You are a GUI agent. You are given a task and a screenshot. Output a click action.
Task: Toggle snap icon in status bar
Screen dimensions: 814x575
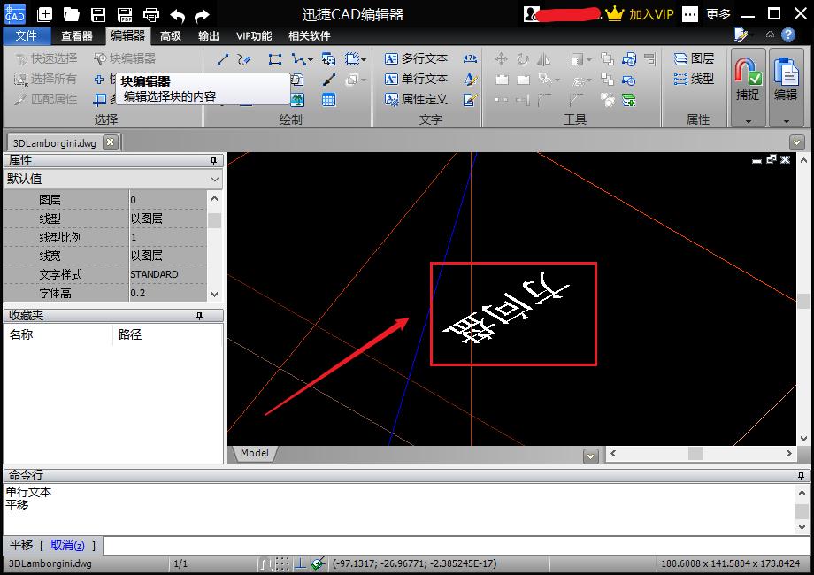pyautogui.click(x=265, y=563)
